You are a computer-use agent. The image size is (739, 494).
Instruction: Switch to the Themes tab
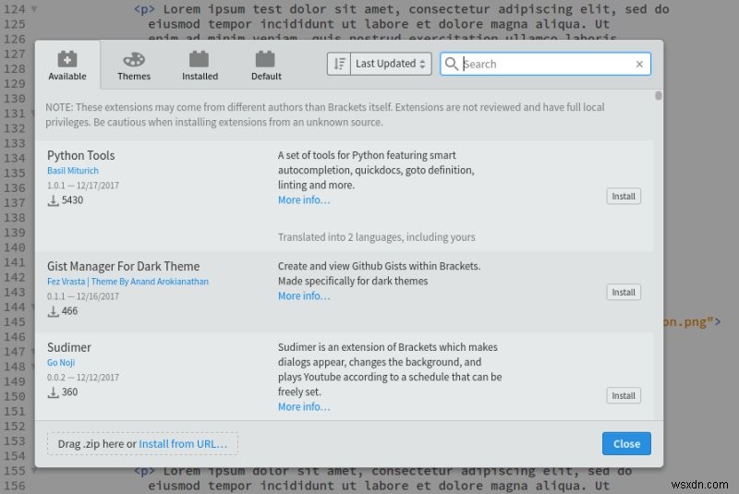[x=134, y=66]
